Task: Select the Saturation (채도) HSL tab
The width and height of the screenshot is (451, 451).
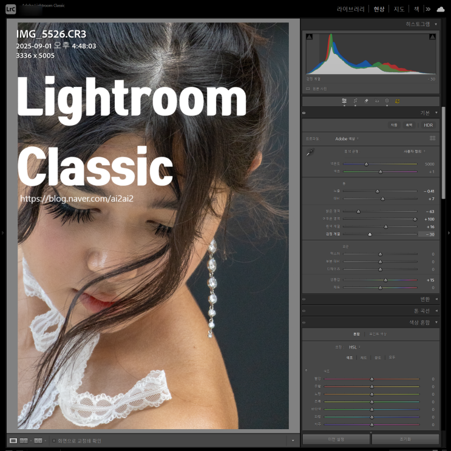Action: (364, 358)
